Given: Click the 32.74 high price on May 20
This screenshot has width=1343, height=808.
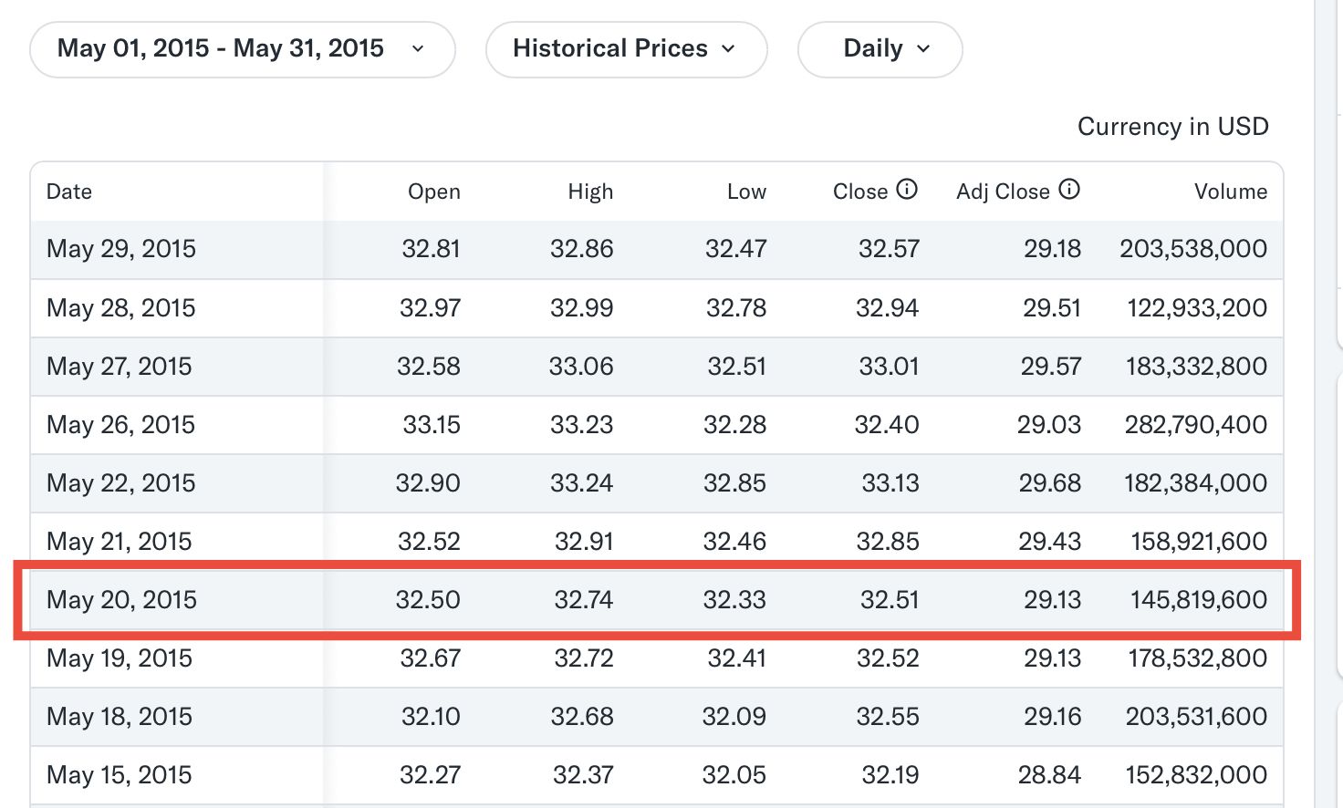Looking at the screenshot, I should pyautogui.click(x=584, y=600).
